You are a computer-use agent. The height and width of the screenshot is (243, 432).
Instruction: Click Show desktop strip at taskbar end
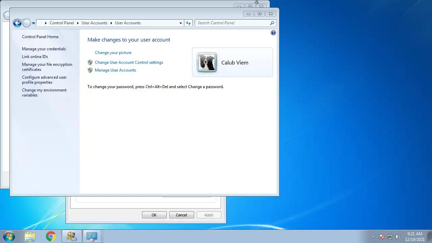point(430,236)
